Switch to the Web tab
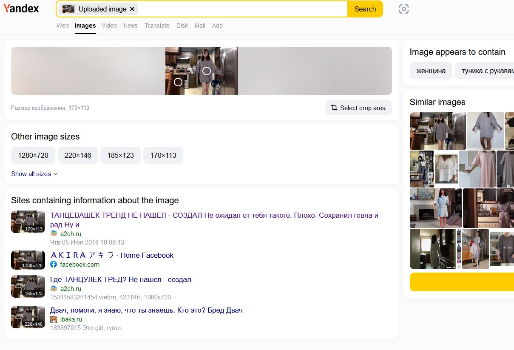514x350 pixels. coord(62,26)
